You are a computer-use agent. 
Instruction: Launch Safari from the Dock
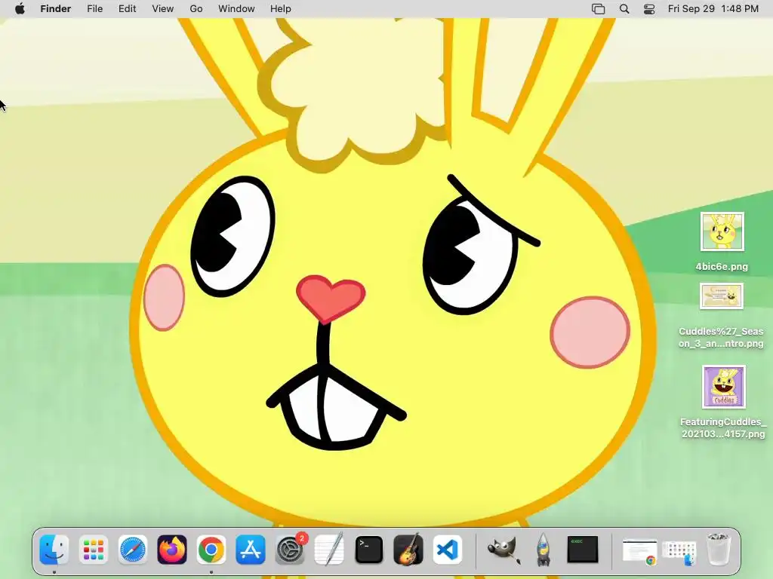click(133, 550)
